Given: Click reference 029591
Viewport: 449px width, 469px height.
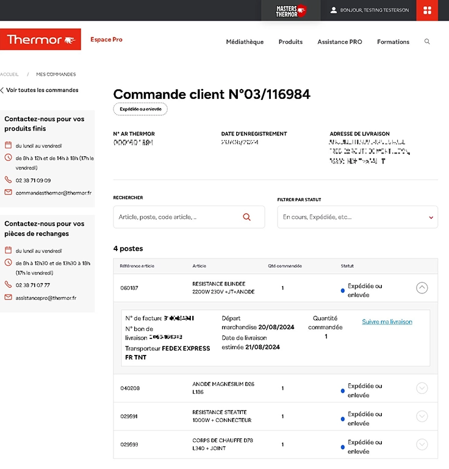Looking at the screenshot, I should coord(129,416).
